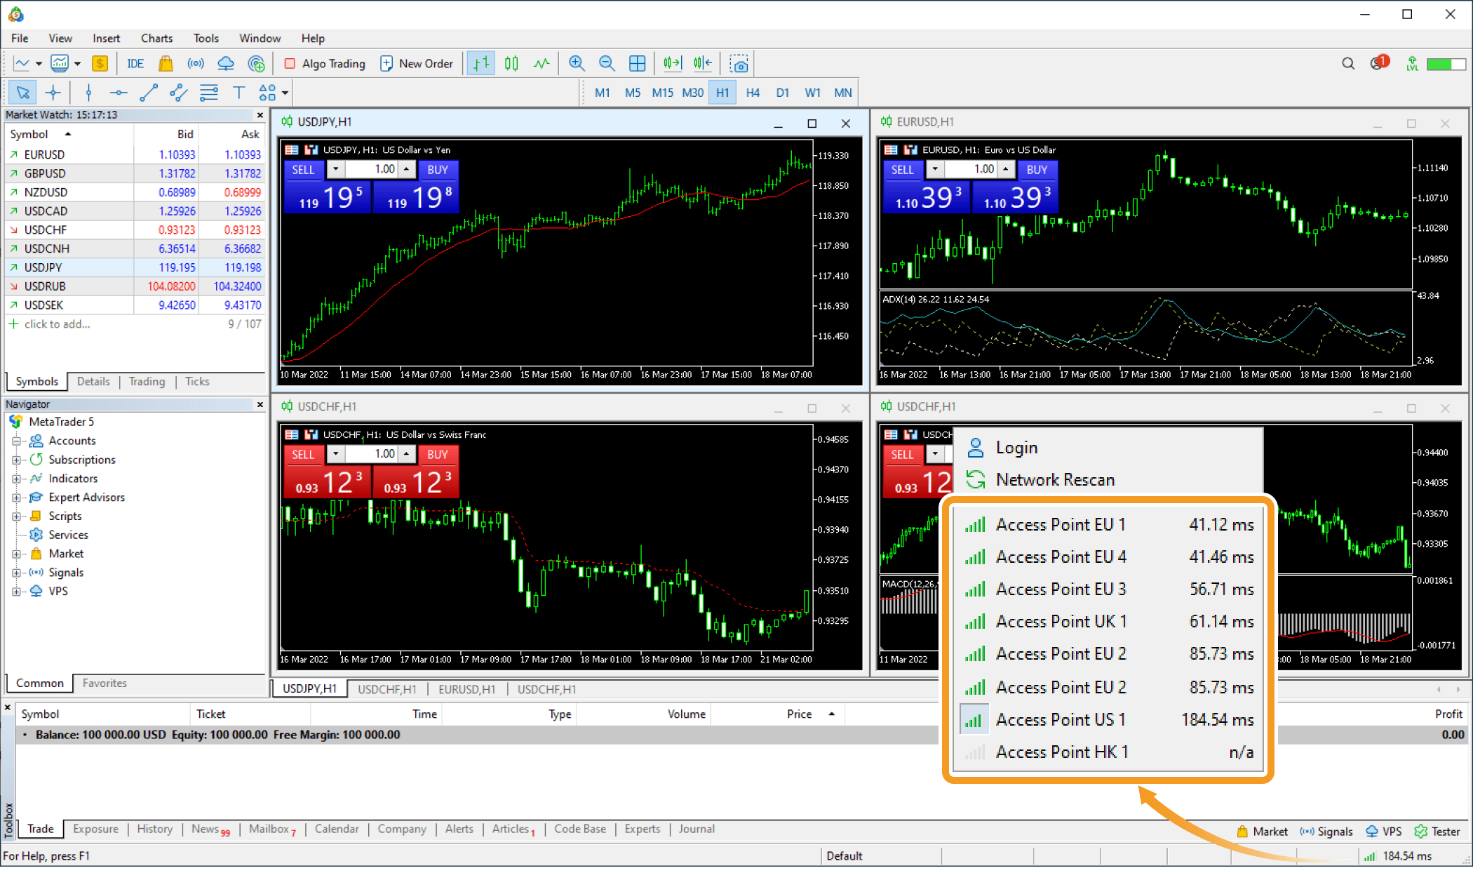Switch timeframe to H4
1473x873 pixels.
[x=753, y=93]
